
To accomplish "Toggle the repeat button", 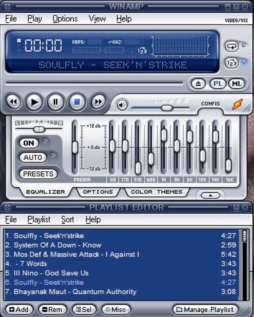I will [x=232, y=46].
